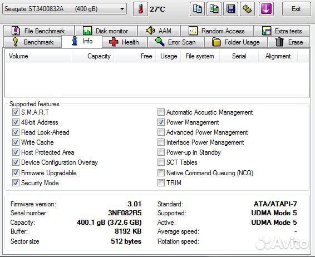Open the Seagate ST3400832A drive dropdown
The height and width of the screenshot is (257, 315).
[65, 9]
